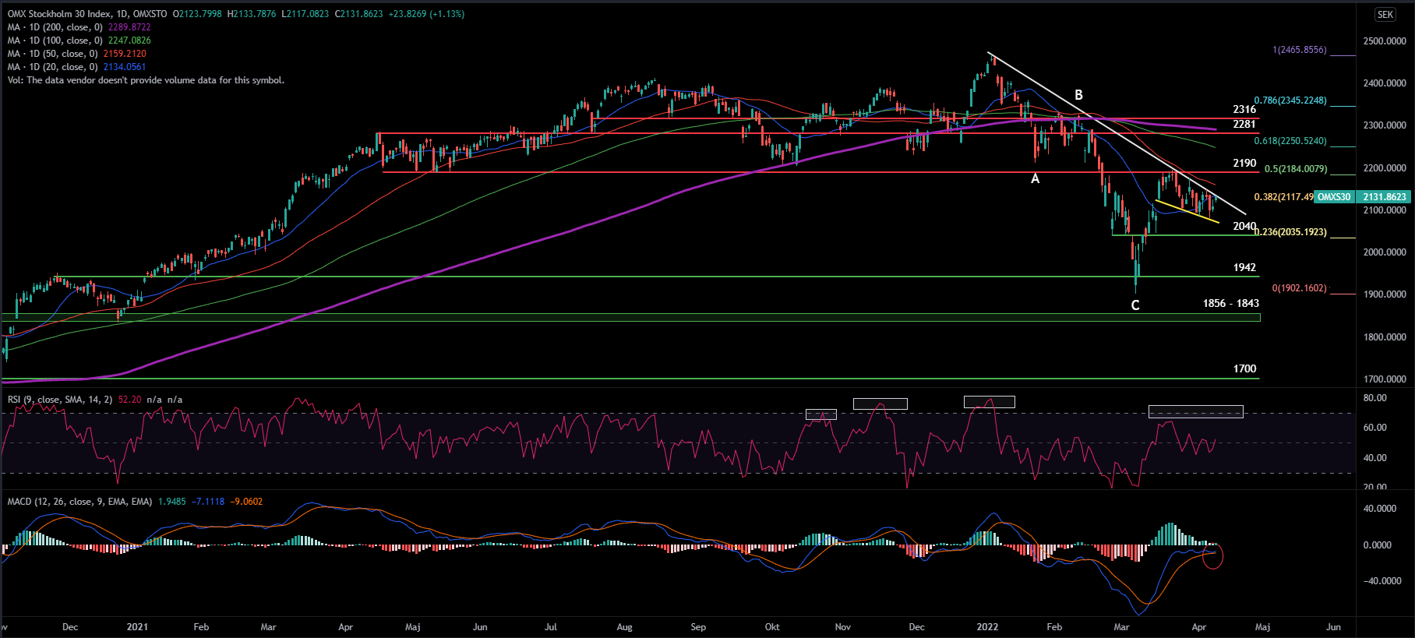Select the wave label A annotation
1415x638 pixels.
point(1035,179)
